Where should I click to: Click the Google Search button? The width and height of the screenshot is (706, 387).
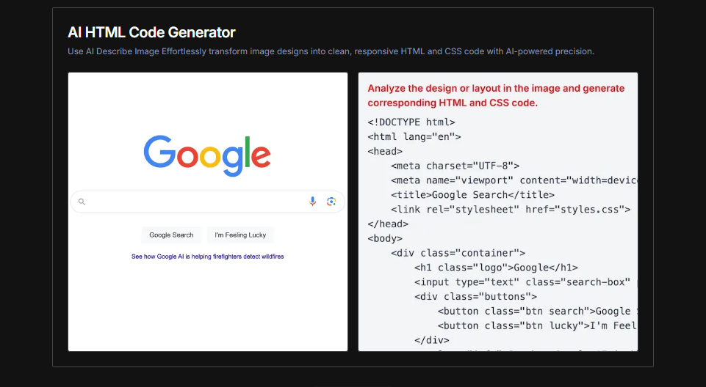click(171, 235)
